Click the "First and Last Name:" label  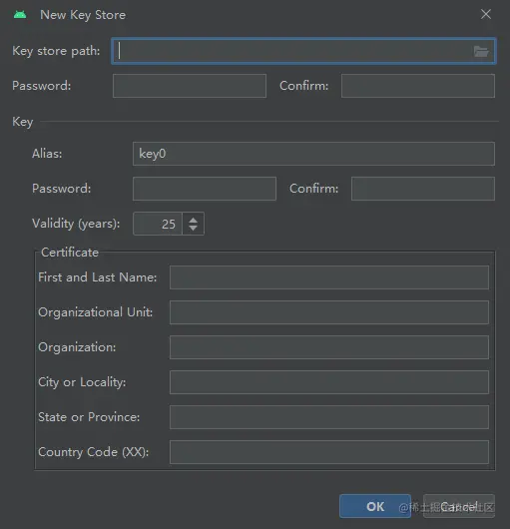coord(98,277)
